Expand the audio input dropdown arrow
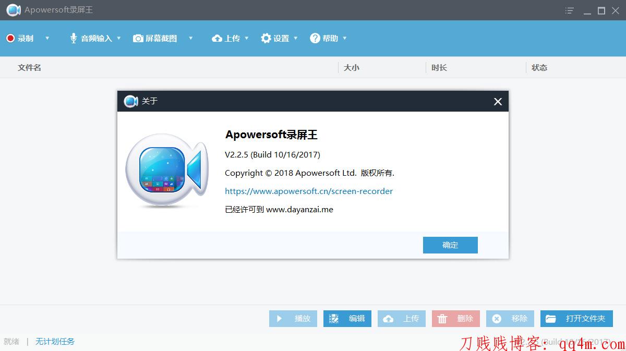Screen dimensions: 626x351 tap(119, 38)
